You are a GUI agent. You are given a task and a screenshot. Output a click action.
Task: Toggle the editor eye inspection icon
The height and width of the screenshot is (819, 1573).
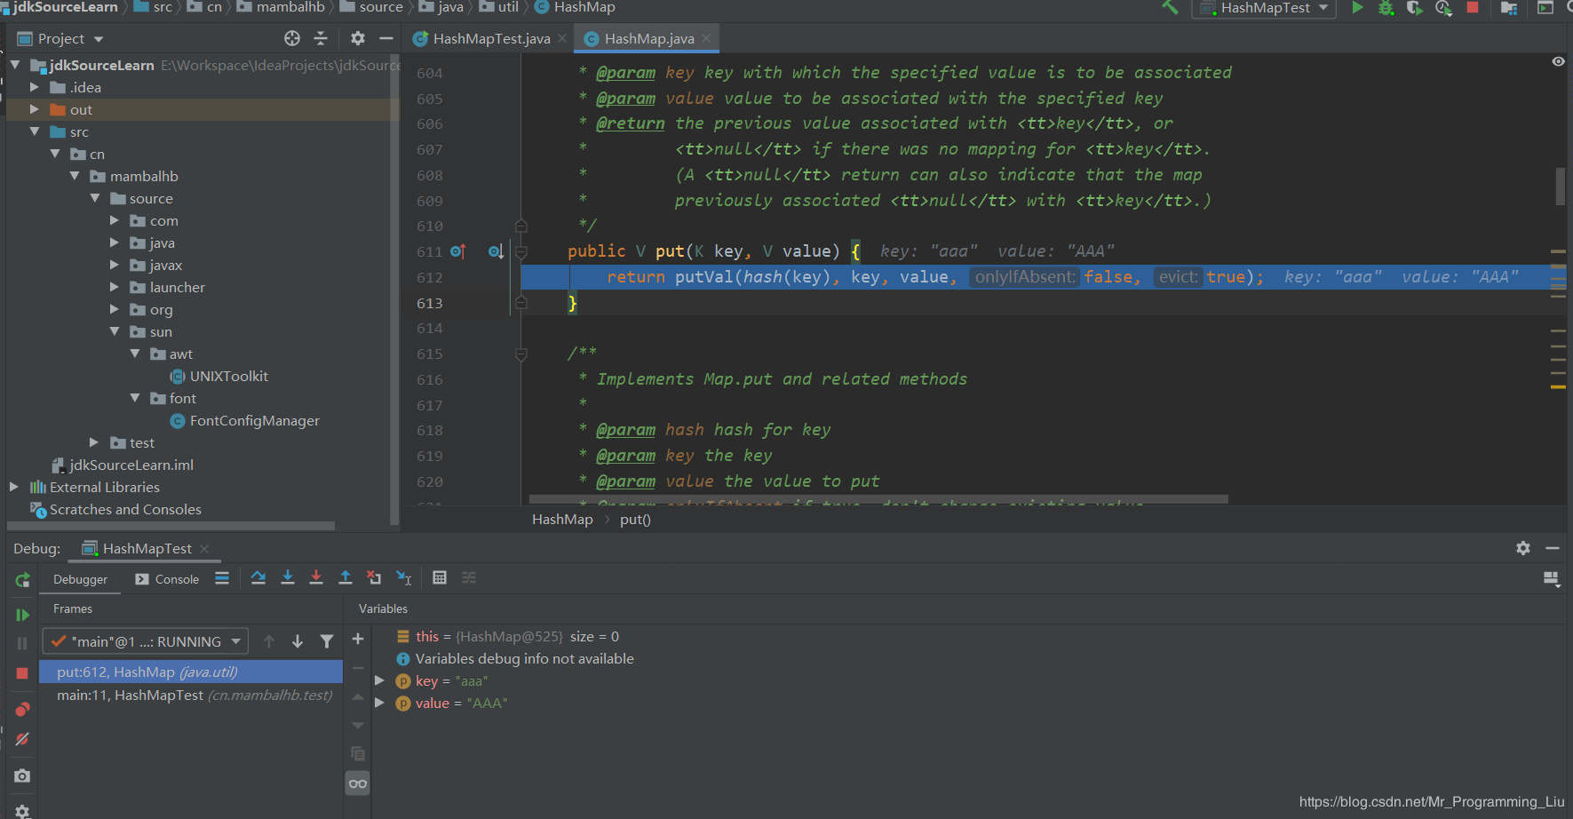tap(1558, 61)
